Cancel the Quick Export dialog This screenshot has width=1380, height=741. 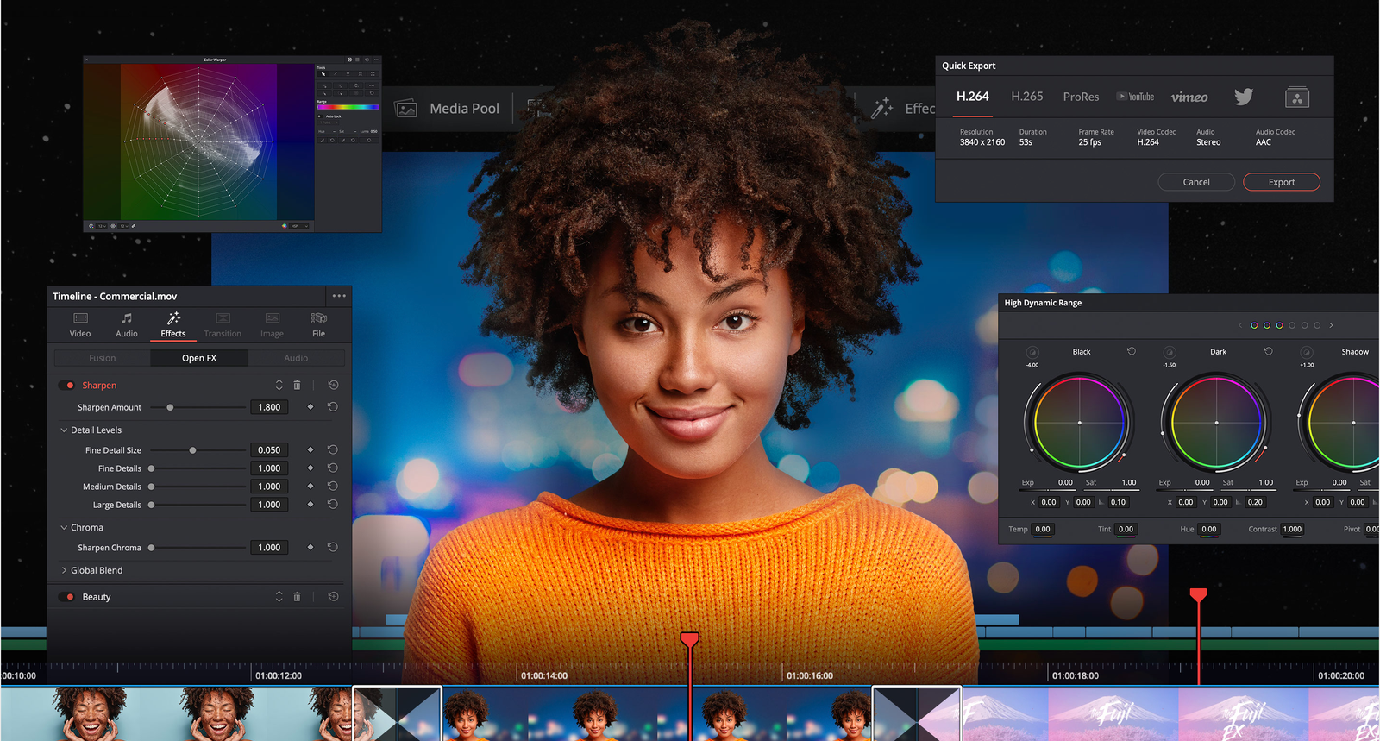coord(1196,182)
